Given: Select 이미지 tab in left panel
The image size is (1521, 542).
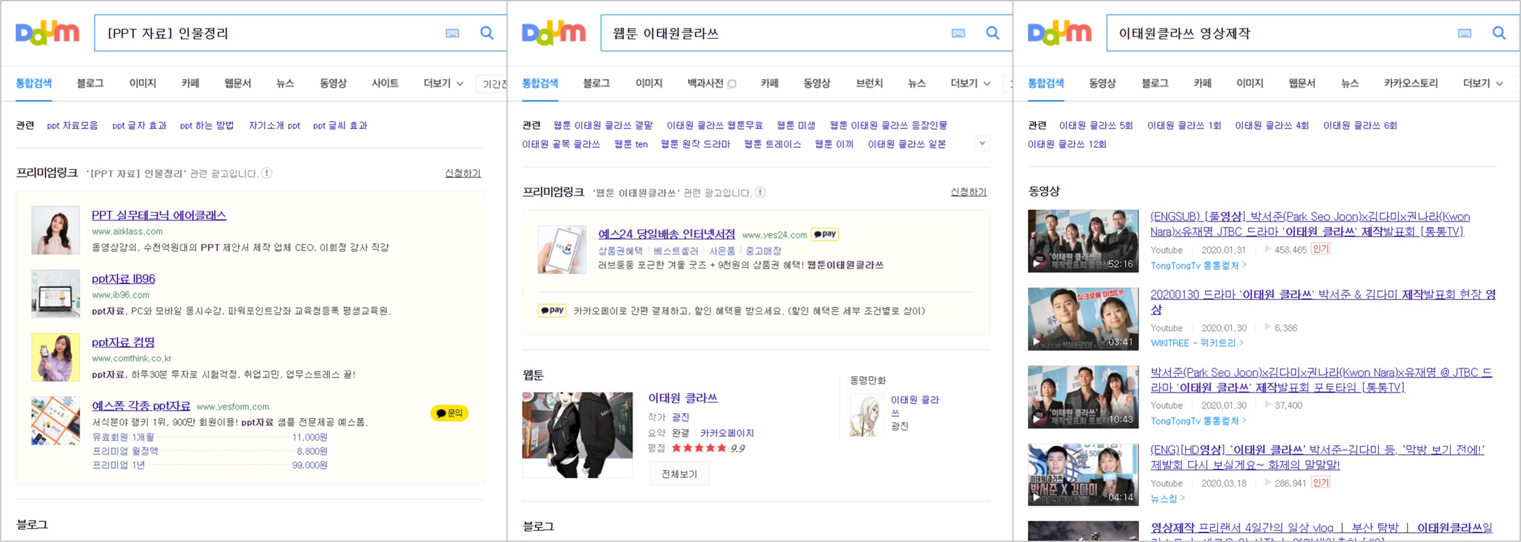Looking at the screenshot, I should [x=142, y=83].
